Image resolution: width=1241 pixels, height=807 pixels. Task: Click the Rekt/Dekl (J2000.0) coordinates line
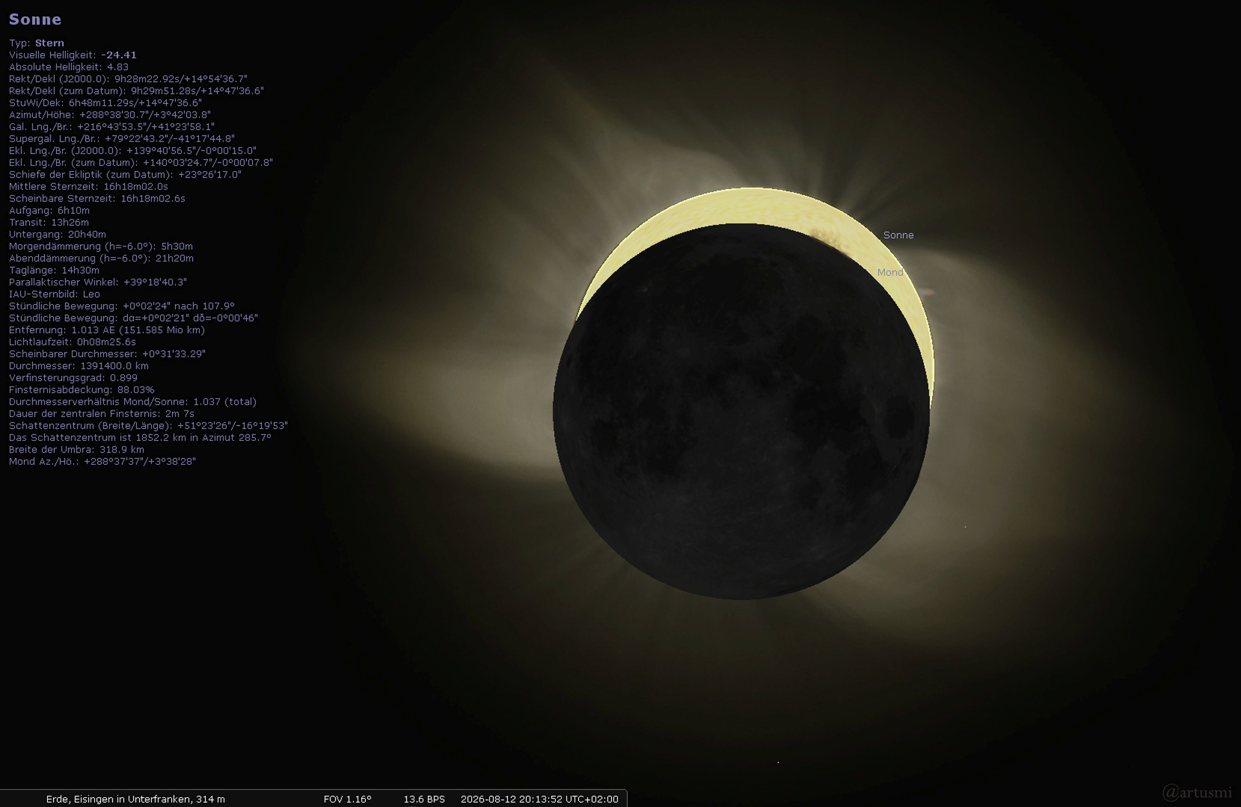click(x=128, y=79)
